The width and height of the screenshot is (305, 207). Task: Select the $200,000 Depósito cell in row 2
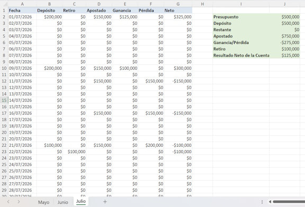tap(49, 17)
